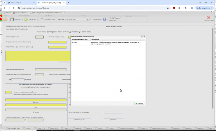Click the representative organization ИНН field
Screen dimensions: 216x131
pyautogui.click(x=15, y=120)
